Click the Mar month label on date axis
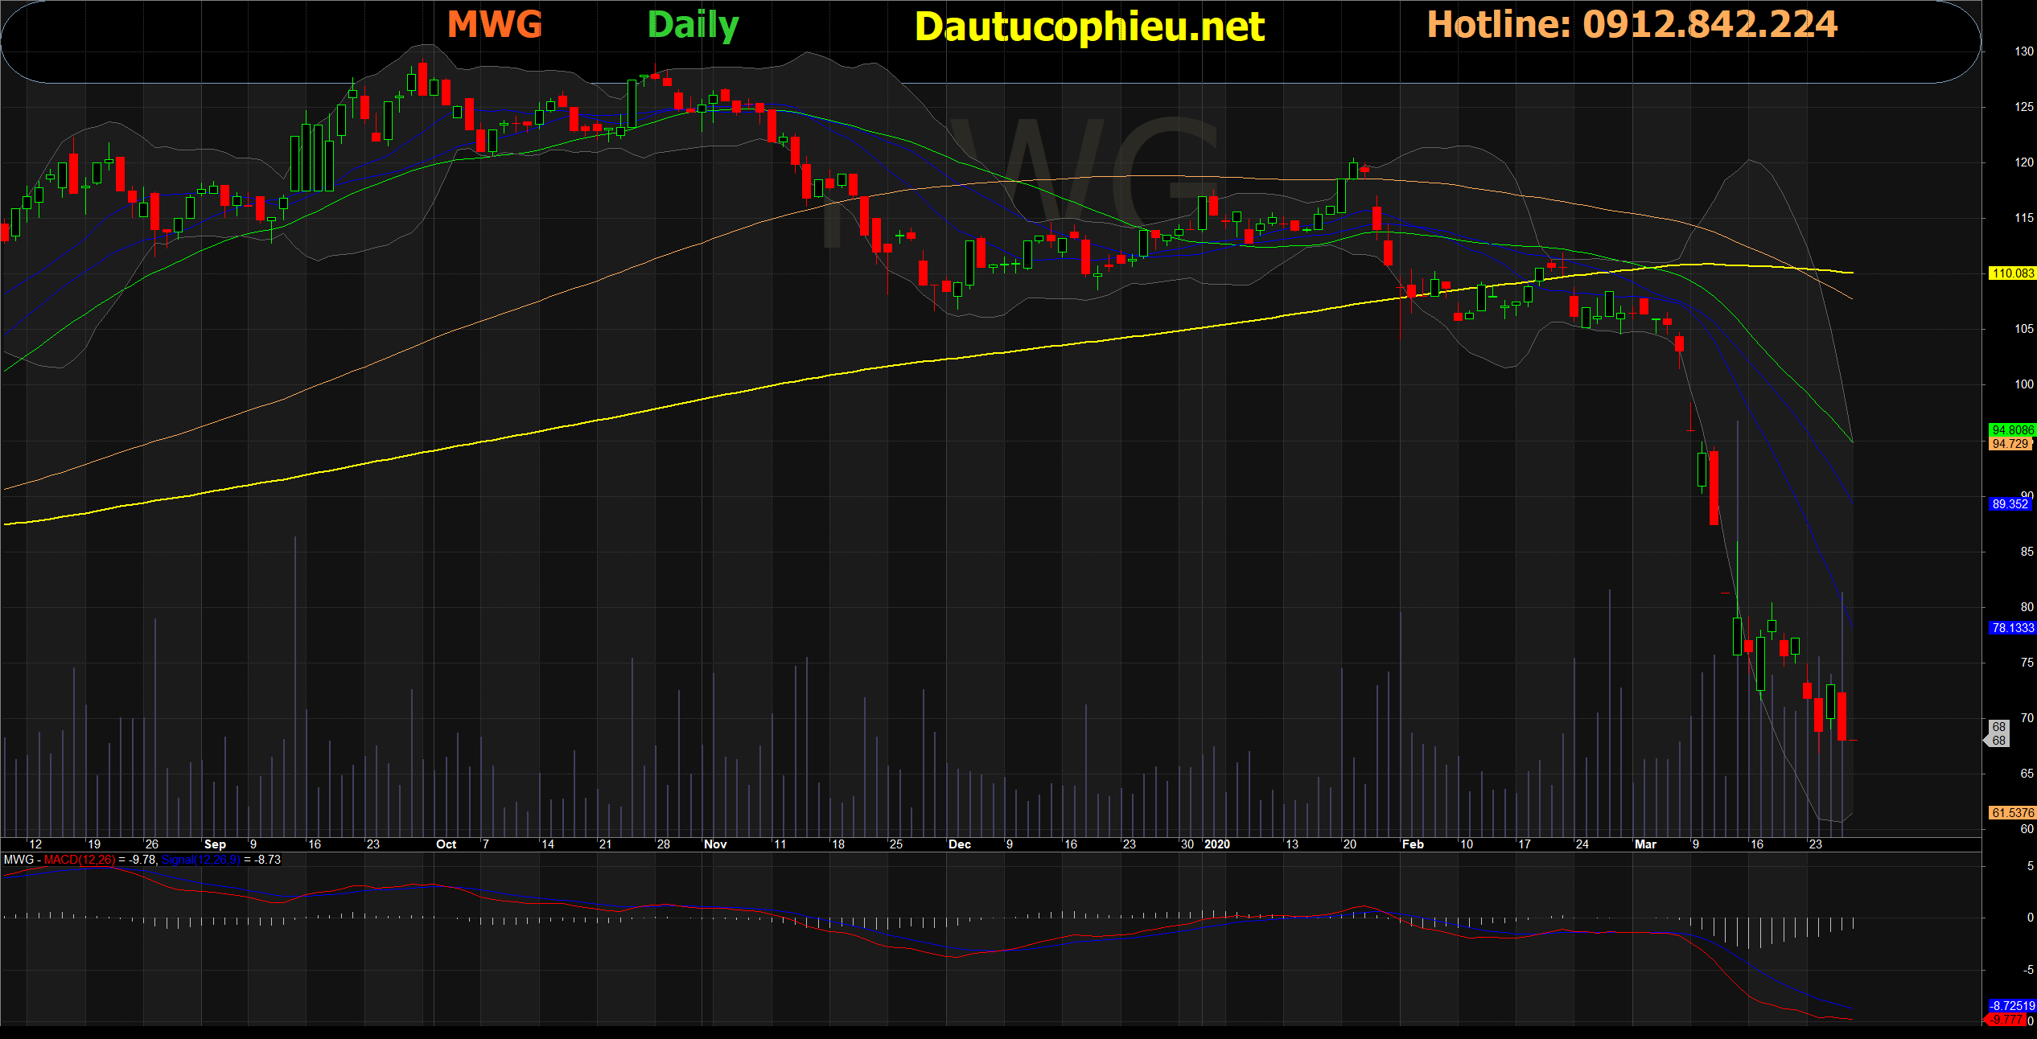The height and width of the screenshot is (1039, 2037). coord(1645,844)
